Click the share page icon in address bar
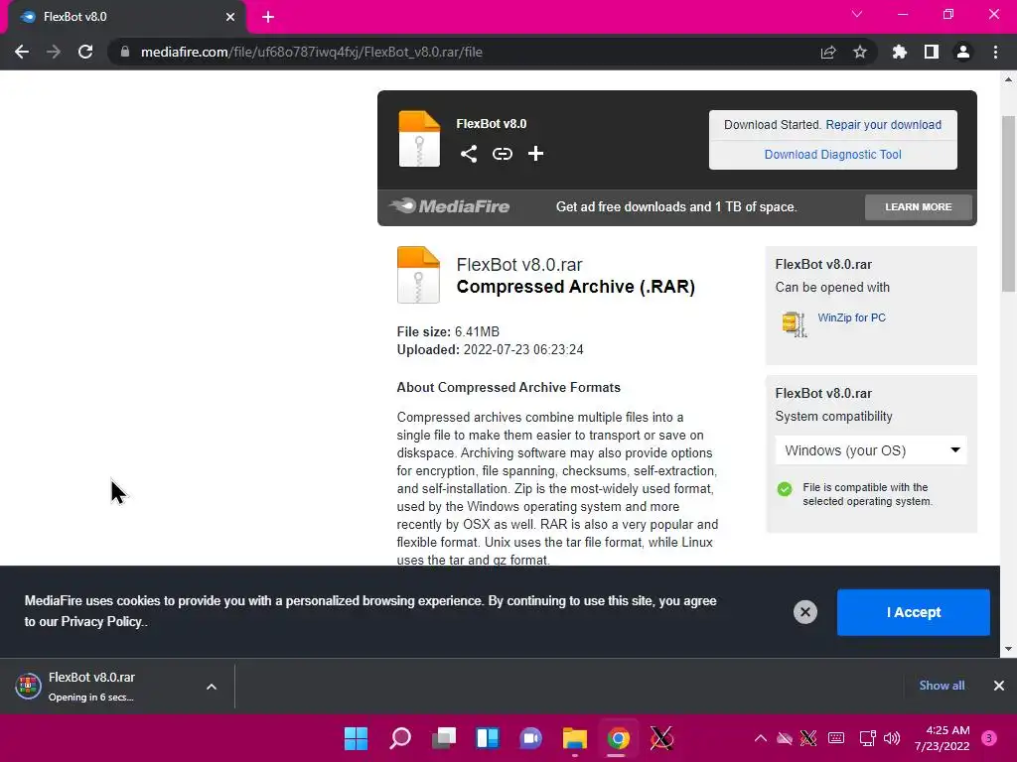 828,52
